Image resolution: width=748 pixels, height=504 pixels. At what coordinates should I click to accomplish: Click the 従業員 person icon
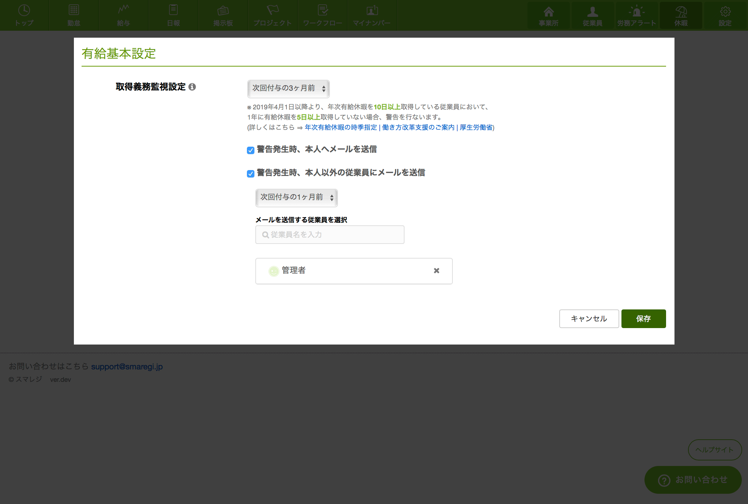pyautogui.click(x=592, y=12)
